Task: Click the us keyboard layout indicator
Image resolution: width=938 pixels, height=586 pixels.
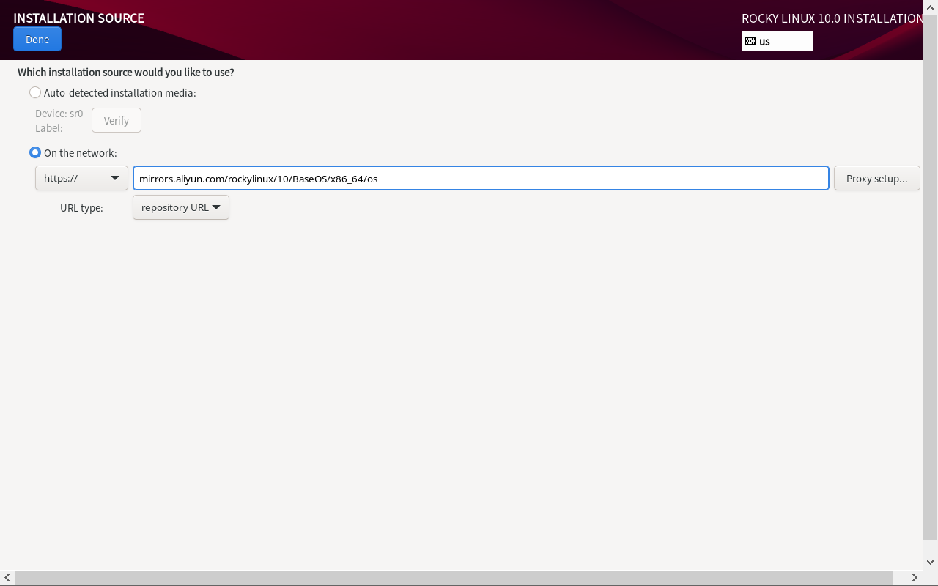Action: [778, 41]
